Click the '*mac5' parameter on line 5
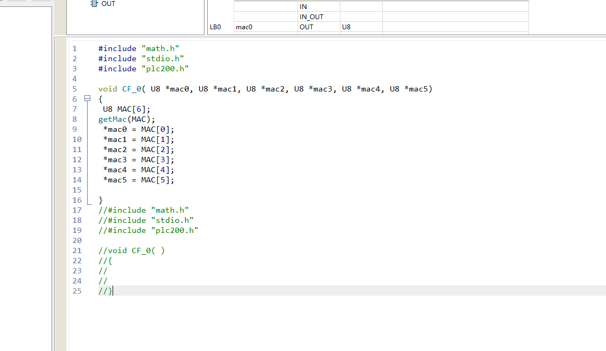 [416, 89]
